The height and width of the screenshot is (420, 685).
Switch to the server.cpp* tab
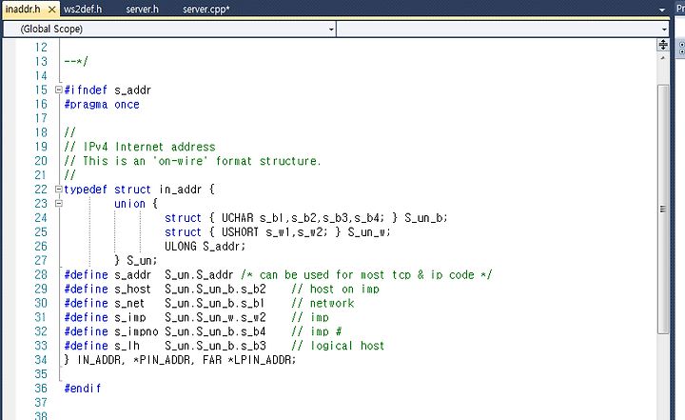(205, 10)
